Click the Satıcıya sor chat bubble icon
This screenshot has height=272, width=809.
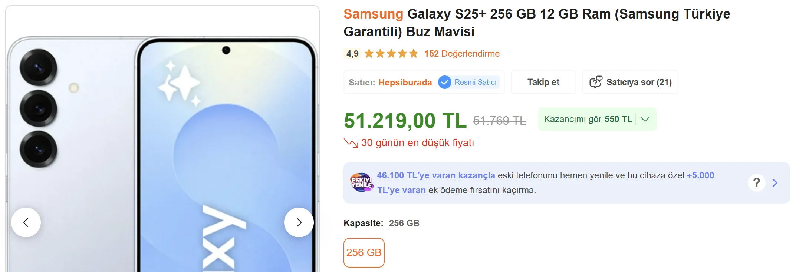(596, 82)
